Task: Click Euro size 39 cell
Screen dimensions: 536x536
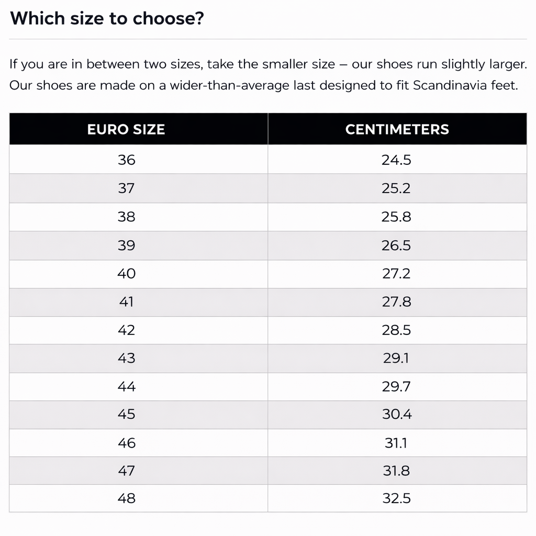Action: click(126, 245)
